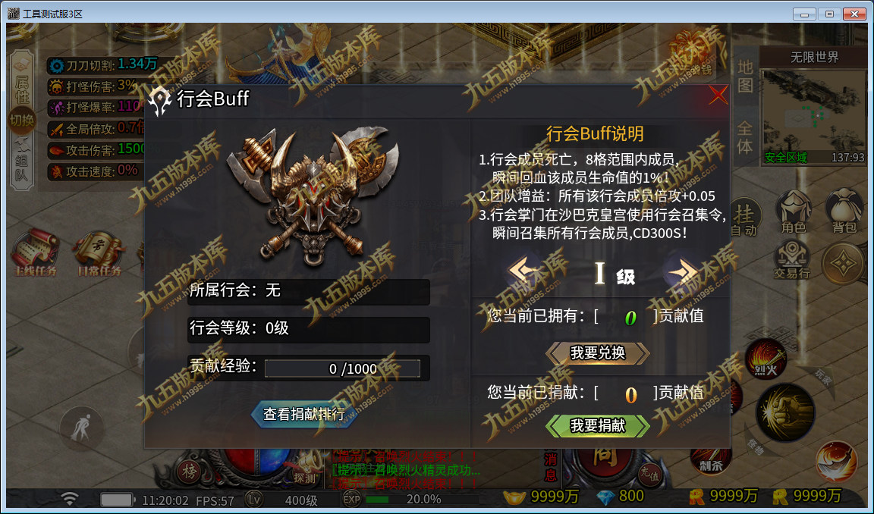Activate the 烈火 skill icon
Screen dimensions: 874x514
pyautogui.click(x=766, y=359)
